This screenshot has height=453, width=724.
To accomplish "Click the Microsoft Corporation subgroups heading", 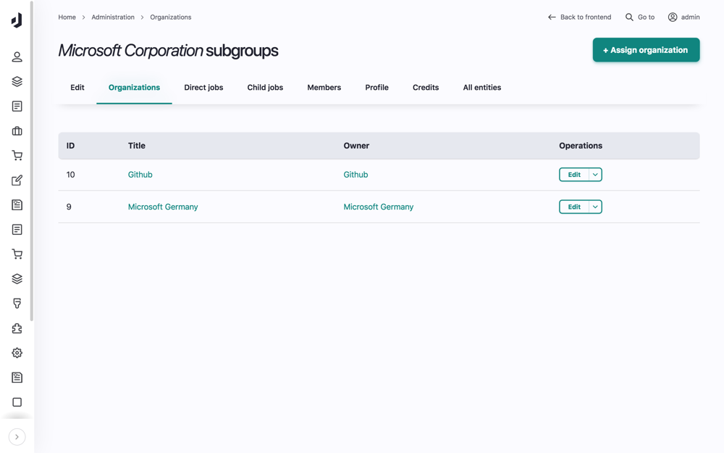I will point(168,51).
